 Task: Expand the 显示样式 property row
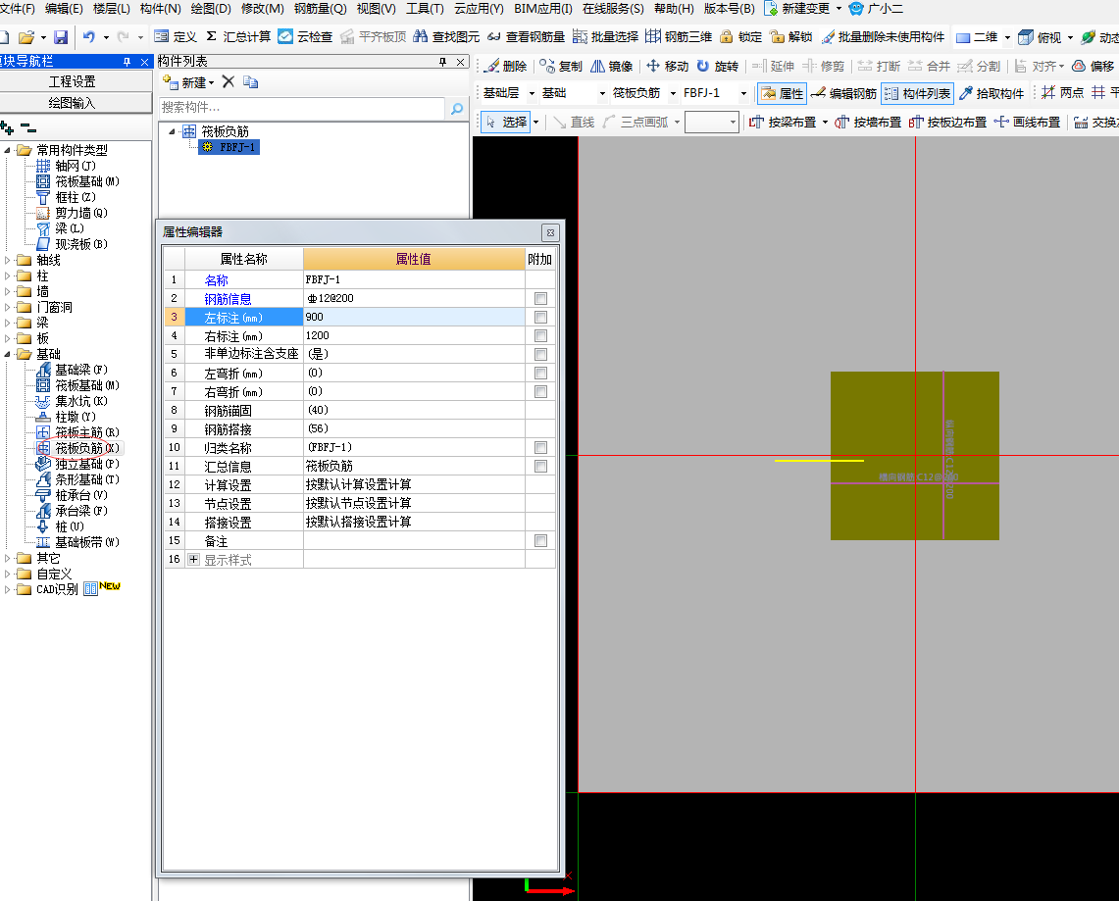[193, 559]
